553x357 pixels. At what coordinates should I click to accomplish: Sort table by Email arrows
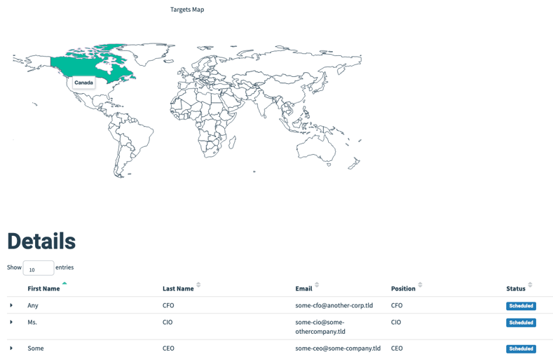(317, 285)
